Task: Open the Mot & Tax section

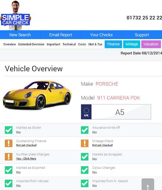Action: (95, 44)
